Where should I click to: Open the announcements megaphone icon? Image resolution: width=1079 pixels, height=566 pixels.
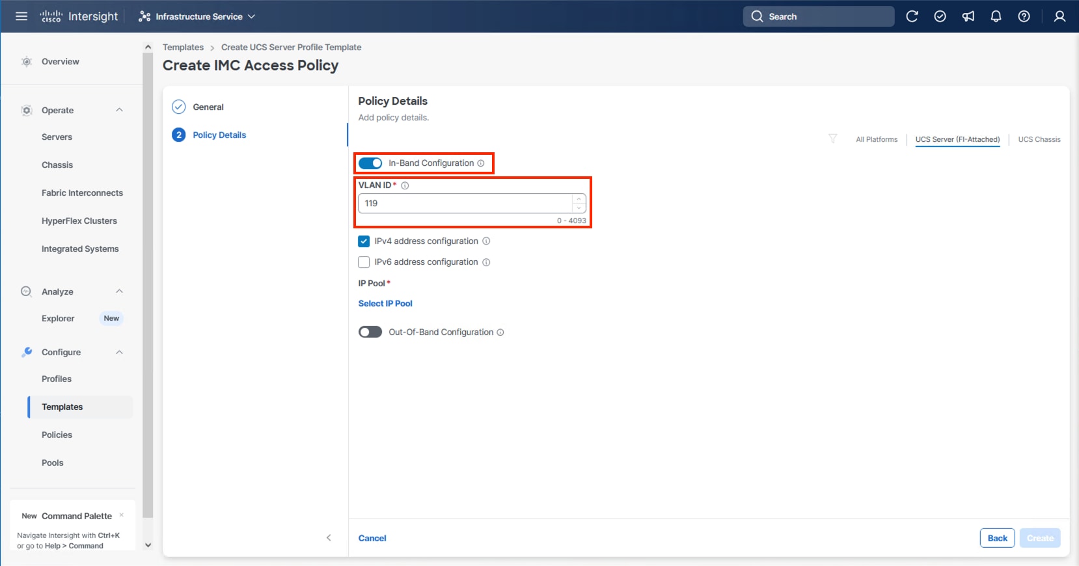968,16
